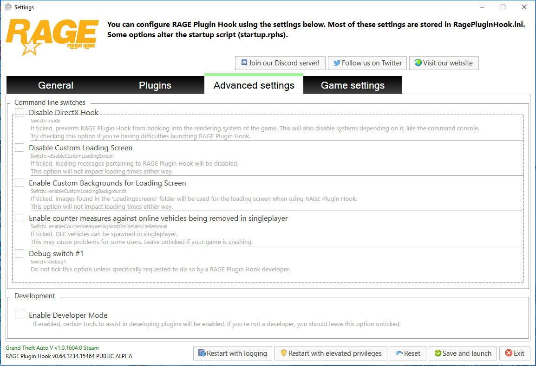536x366 pixels.
Task: Click the Restart with logging icon
Action: 202,353
